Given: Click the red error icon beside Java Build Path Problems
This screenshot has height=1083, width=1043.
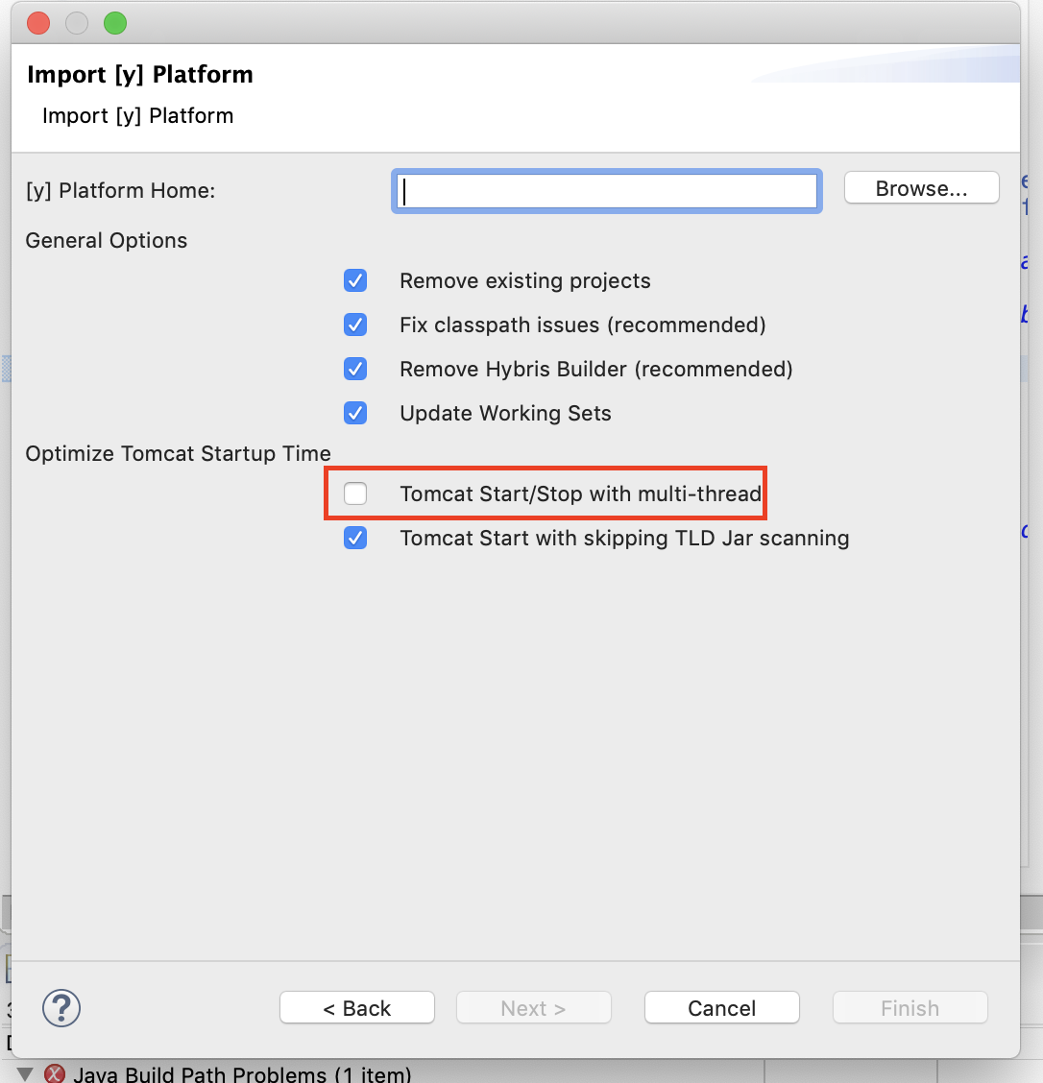Looking at the screenshot, I should (55, 1072).
